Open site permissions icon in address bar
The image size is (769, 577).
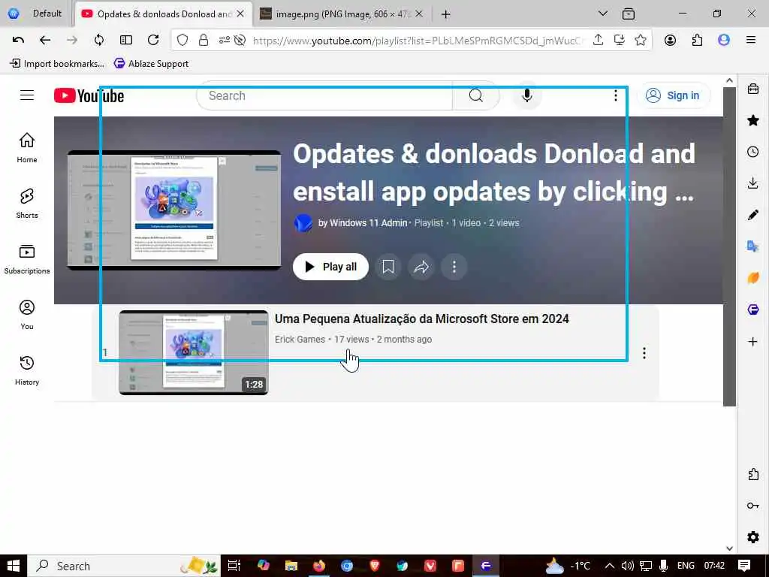pyautogui.click(x=224, y=41)
